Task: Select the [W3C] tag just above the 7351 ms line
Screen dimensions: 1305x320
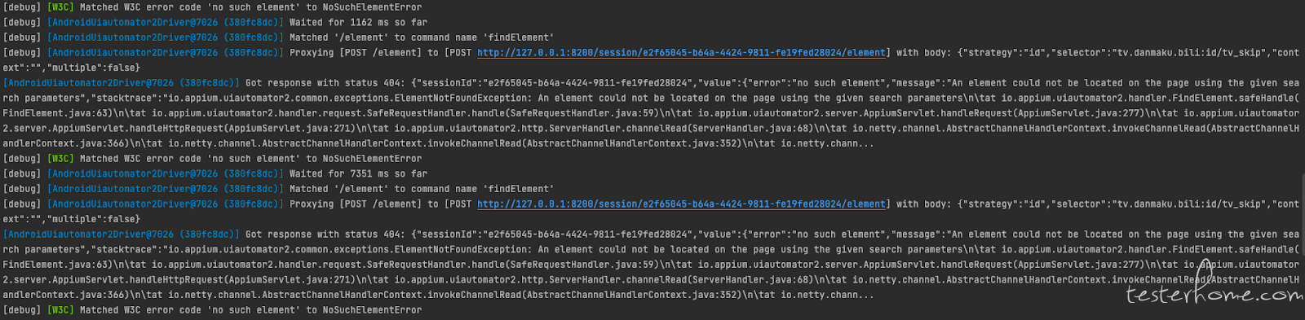Action: pyautogui.click(x=60, y=159)
